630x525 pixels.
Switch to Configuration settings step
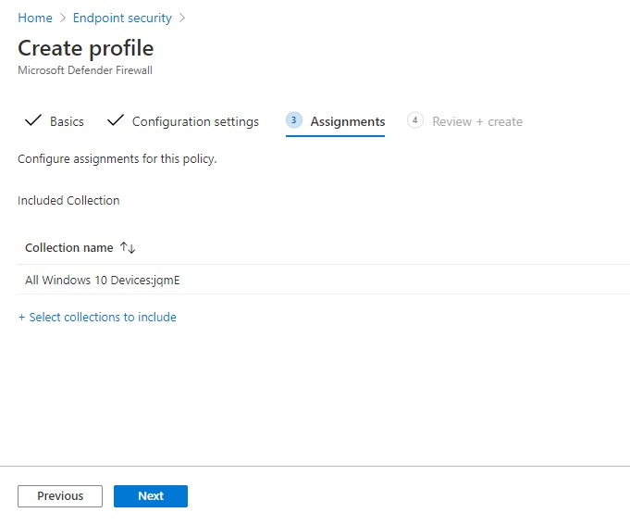[x=195, y=121]
